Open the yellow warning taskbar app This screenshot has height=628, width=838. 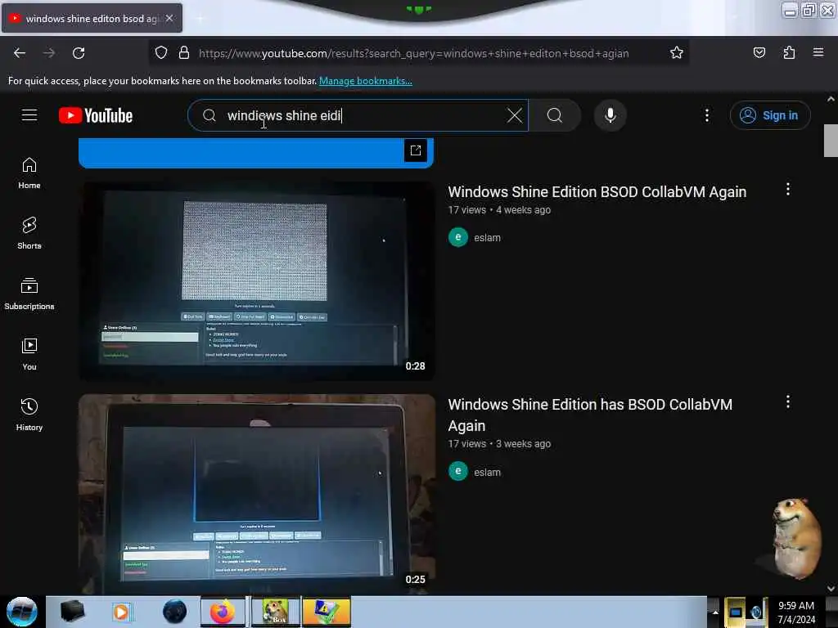pos(326,612)
